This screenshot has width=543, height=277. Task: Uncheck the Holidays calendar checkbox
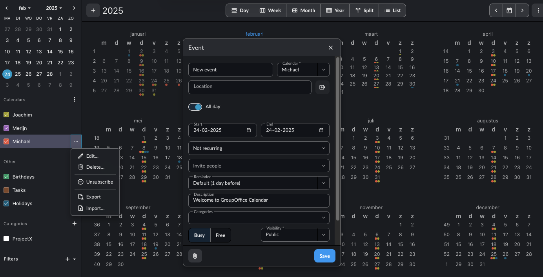6,204
